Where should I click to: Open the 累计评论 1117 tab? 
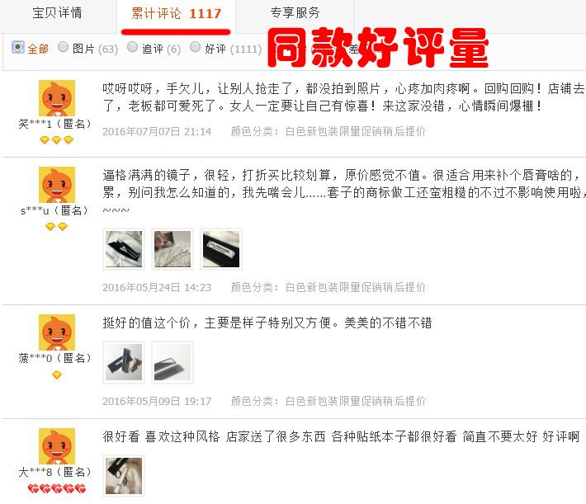pyautogui.click(x=176, y=14)
